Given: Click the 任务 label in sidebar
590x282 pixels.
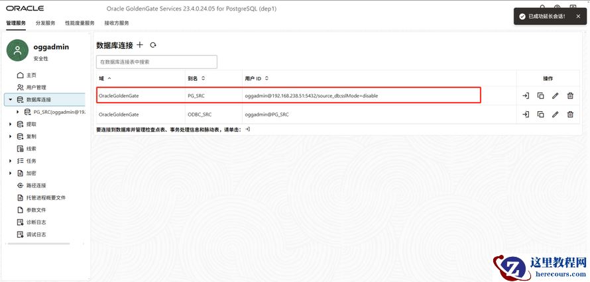Looking at the screenshot, I should (x=32, y=161).
